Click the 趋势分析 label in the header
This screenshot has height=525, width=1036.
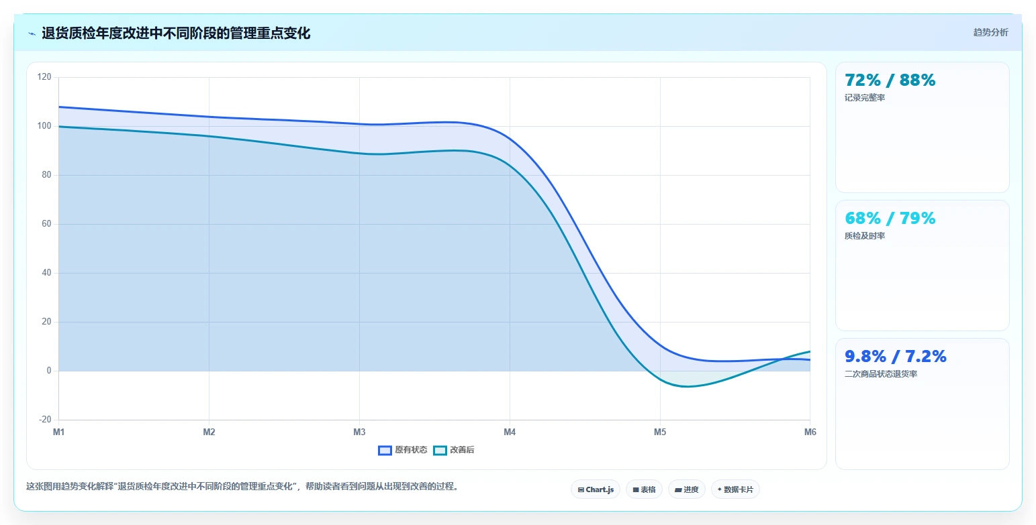pos(990,32)
